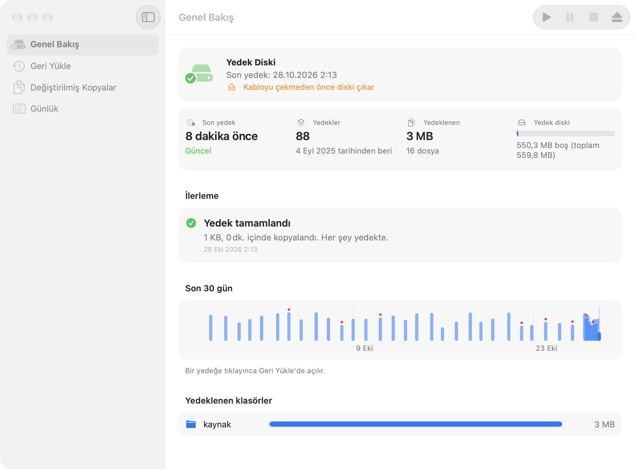This screenshot has width=635, height=469.
Task: Click the "23 Eki" chart label
Action: click(546, 348)
